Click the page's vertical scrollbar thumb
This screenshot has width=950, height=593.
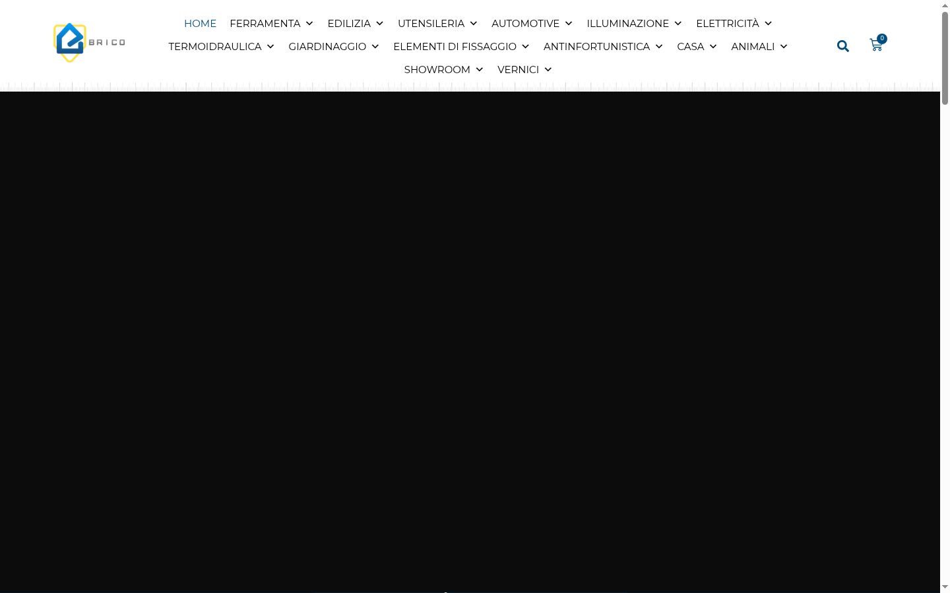click(945, 58)
